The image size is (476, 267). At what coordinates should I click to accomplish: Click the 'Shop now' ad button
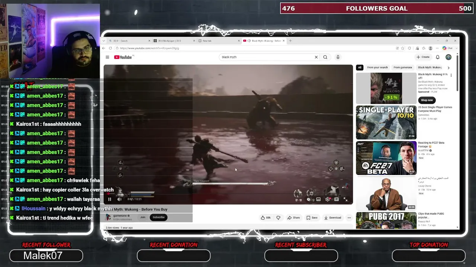pos(427,100)
